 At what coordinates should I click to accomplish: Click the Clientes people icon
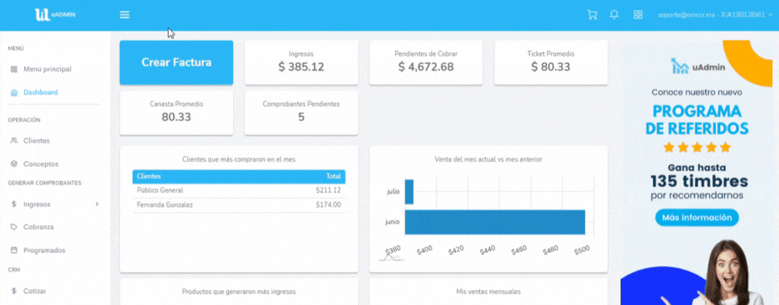(14, 140)
